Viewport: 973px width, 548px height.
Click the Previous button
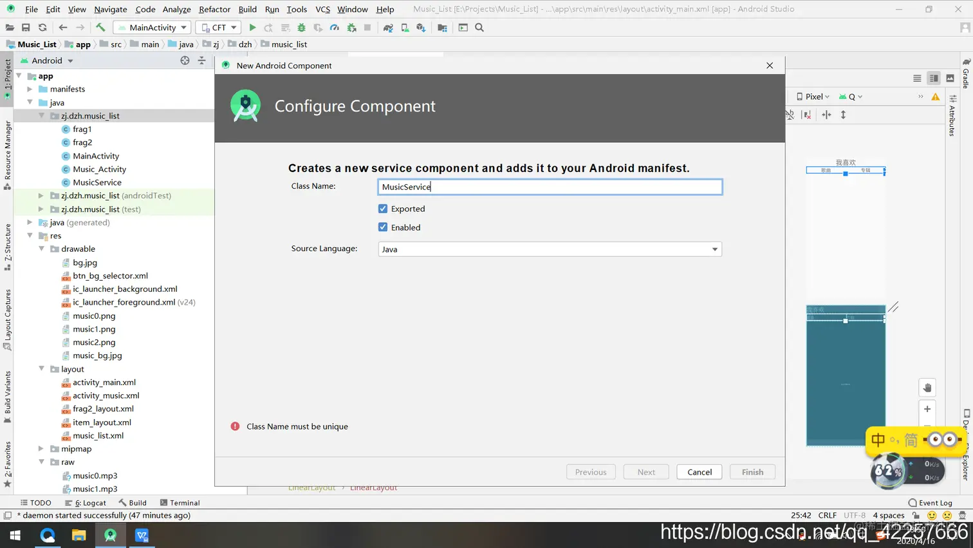point(591,472)
